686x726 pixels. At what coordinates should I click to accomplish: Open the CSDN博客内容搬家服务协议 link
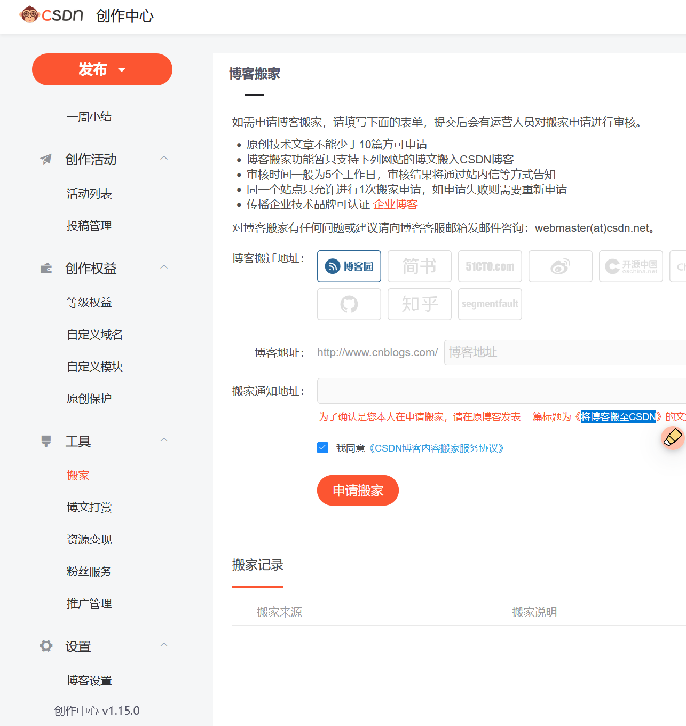coord(436,448)
